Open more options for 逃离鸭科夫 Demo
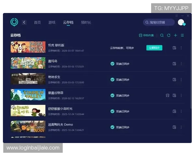The height and width of the screenshot is (156, 195). (x=181, y=127)
